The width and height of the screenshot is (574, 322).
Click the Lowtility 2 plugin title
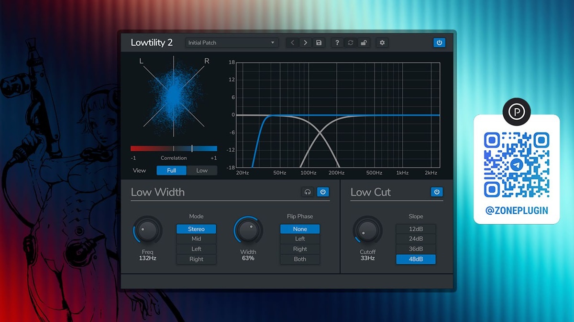[152, 42]
